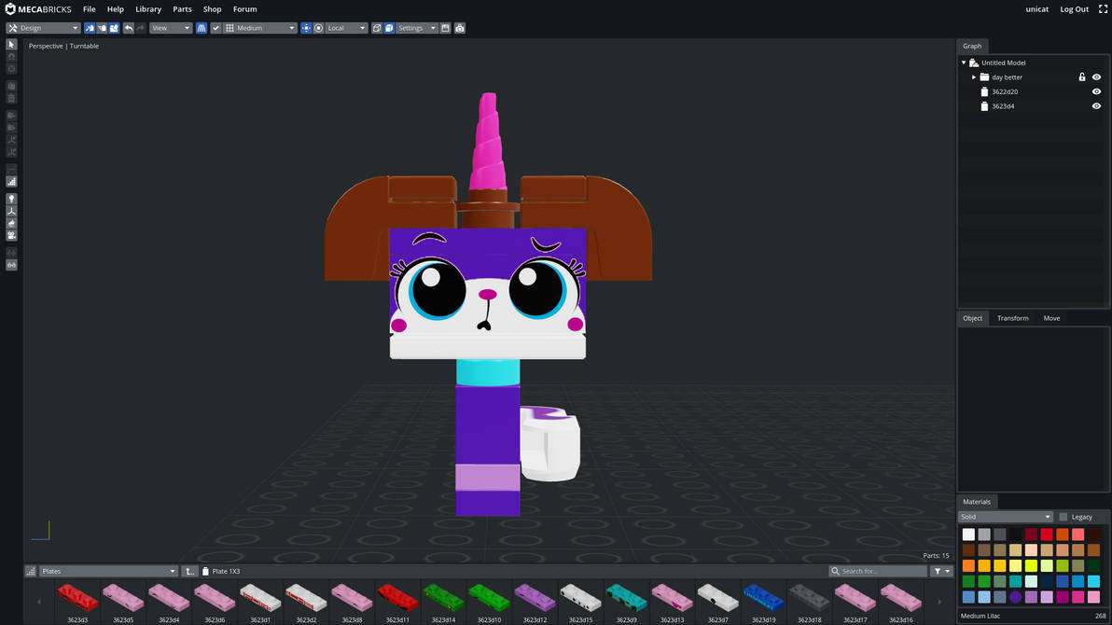Viewport: 1112px width, 625px height.
Task: Click the first blue tool icon after Design
Action: point(90,28)
